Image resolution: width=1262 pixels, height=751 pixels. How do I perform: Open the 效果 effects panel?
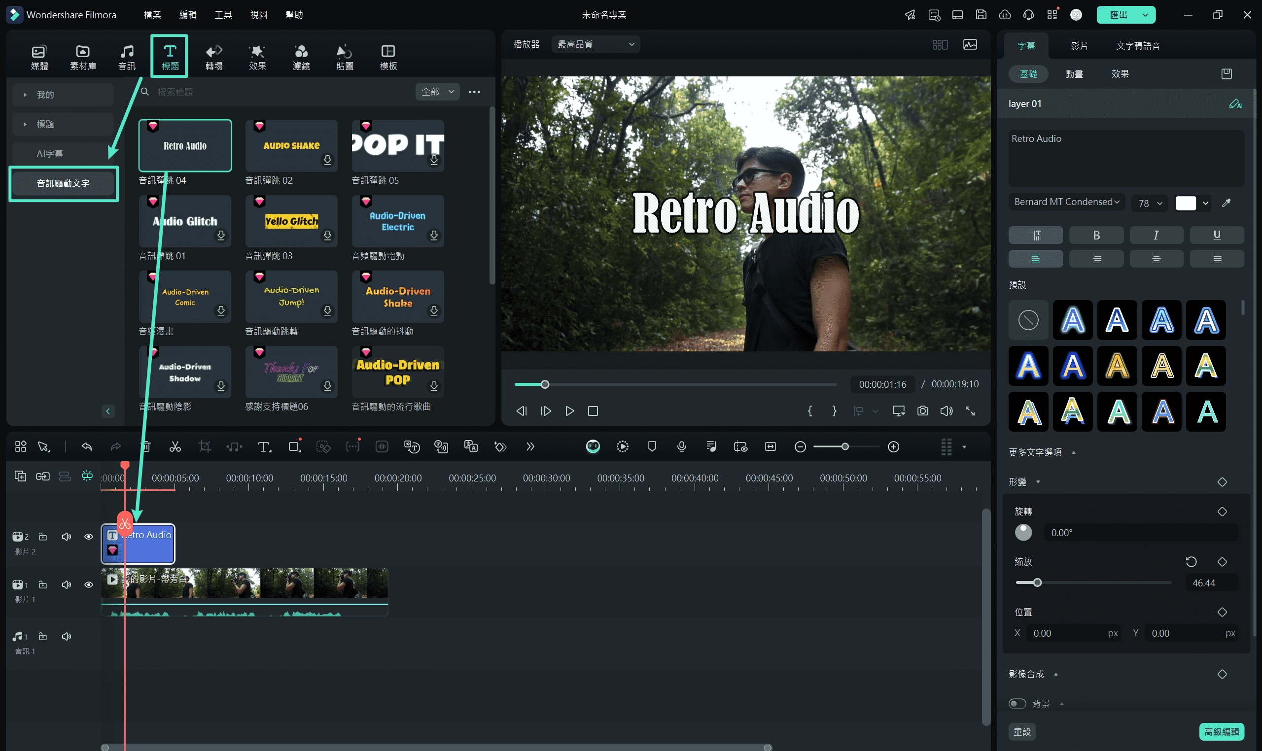[257, 57]
